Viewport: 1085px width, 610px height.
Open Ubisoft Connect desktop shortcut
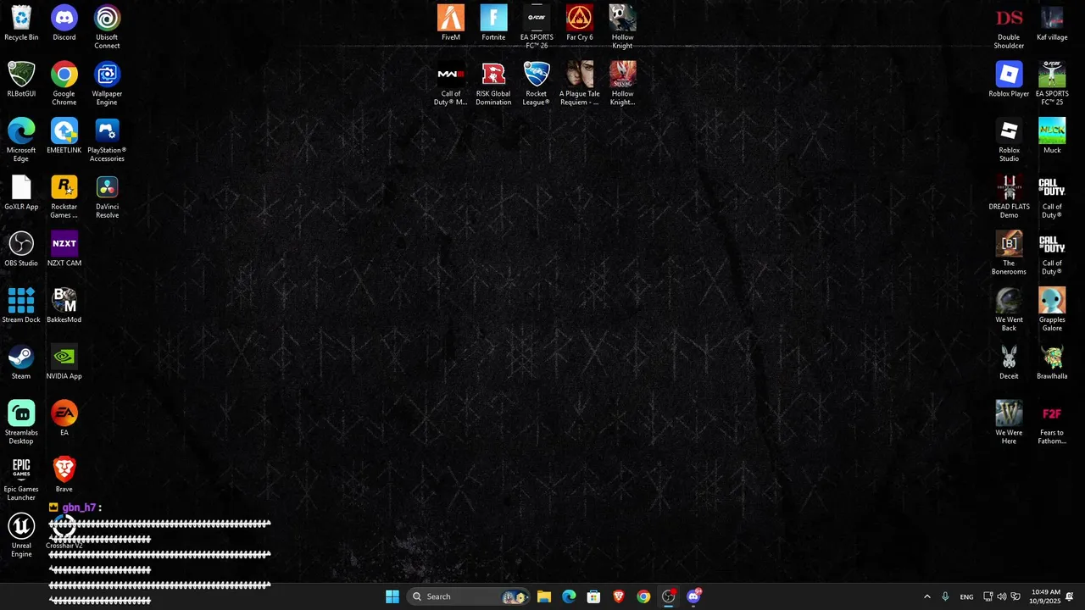(x=107, y=27)
